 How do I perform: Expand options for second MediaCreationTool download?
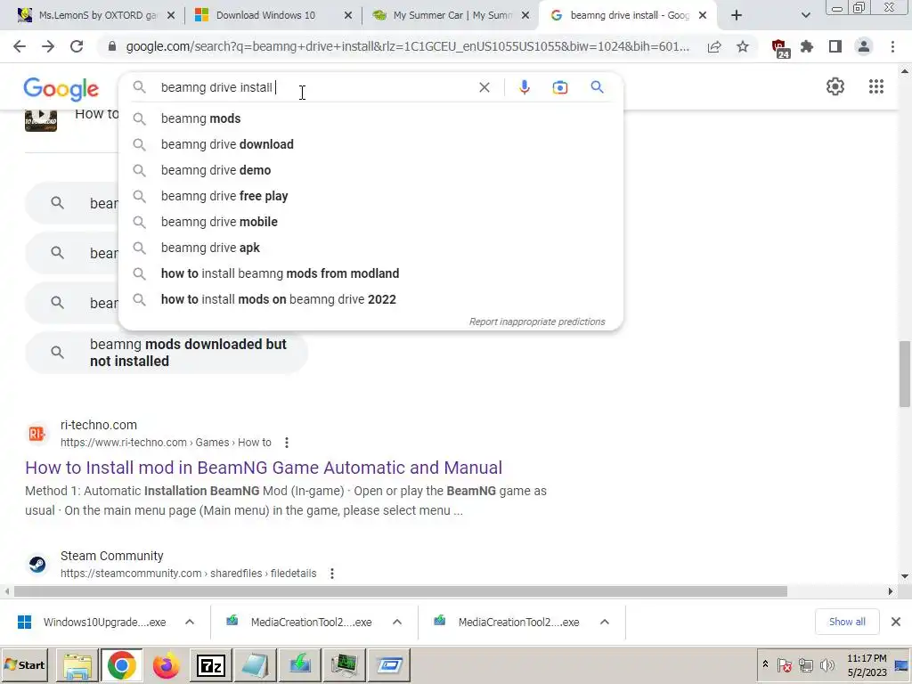[x=605, y=622]
